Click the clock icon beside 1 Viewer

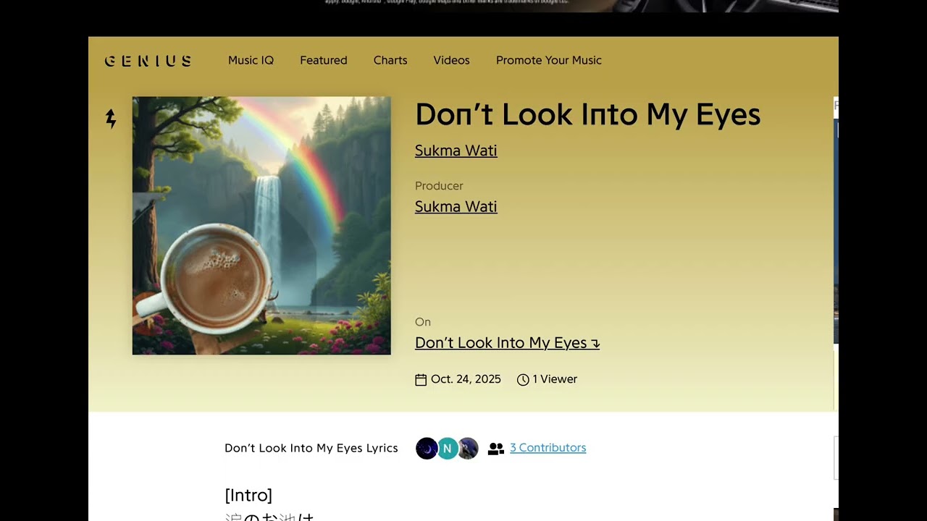523,379
